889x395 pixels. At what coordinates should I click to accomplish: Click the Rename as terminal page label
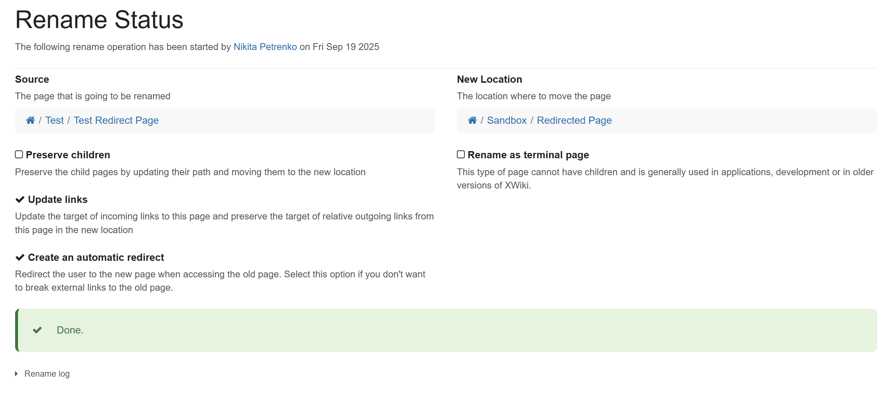(528, 155)
